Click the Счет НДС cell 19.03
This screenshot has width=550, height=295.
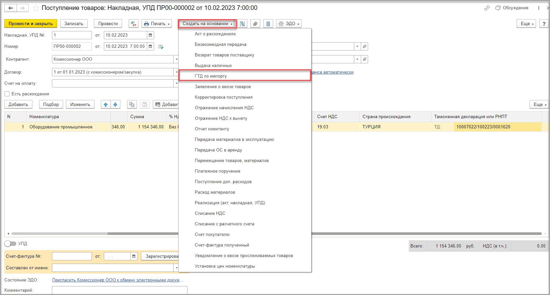(x=337, y=127)
